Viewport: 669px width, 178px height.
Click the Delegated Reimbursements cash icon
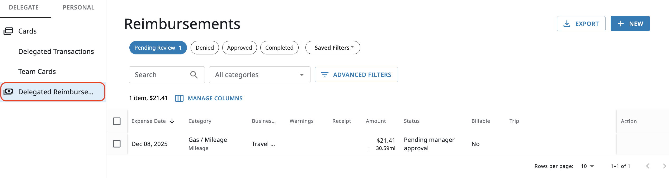click(x=8, y=92)
